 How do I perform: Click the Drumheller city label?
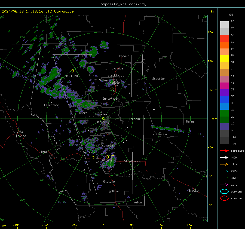[160, 134]
